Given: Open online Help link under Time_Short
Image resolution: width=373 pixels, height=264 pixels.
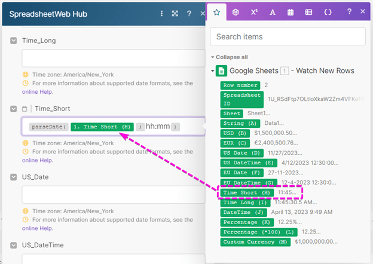Looking at the screenshot, I should (x=38, y=161).
